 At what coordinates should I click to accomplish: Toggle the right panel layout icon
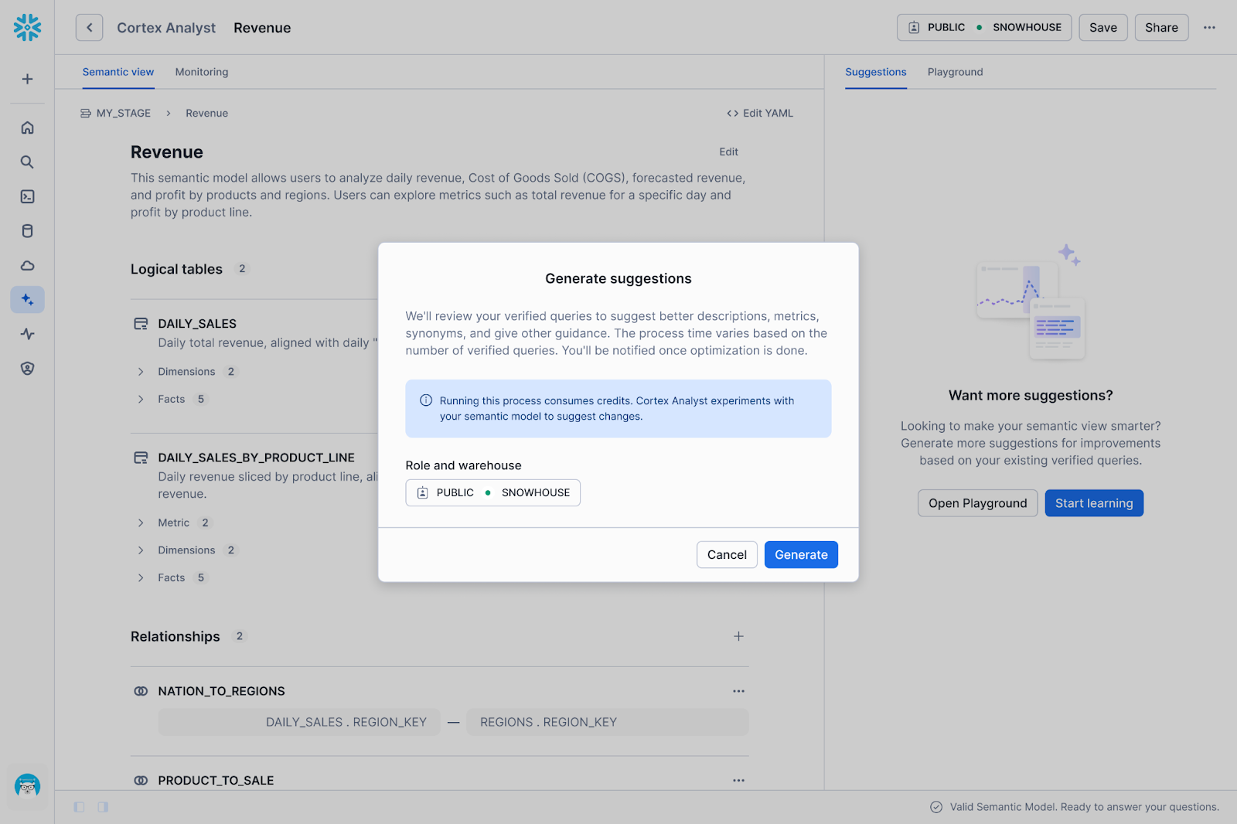pyautogui.click(x=103, y=807)
